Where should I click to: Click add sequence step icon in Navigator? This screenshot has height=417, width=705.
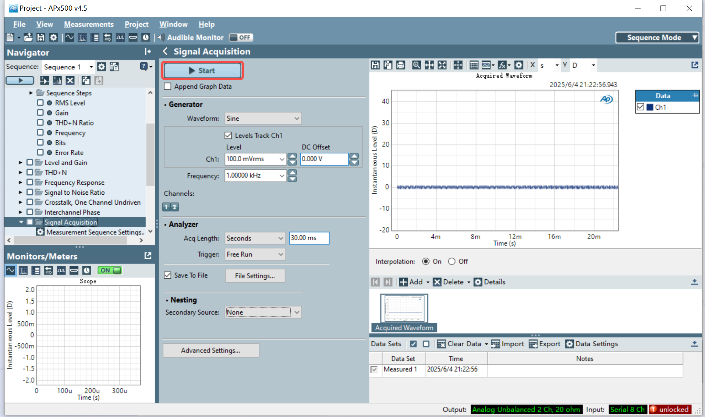[45, 80]
